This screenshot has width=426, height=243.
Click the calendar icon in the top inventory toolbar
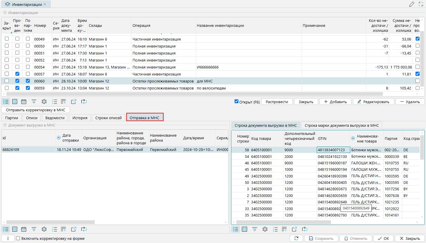(24, 101)
